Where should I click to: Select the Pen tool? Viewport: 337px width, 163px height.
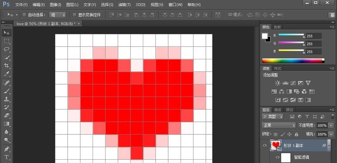pos(6,149)
